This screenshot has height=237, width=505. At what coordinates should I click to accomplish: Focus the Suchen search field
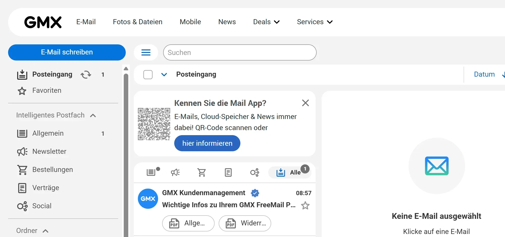[240, 52]
